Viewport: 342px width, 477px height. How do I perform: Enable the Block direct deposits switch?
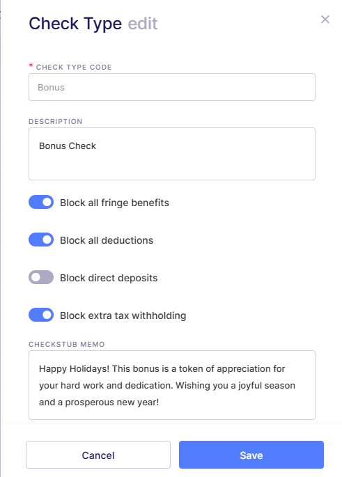41,277
